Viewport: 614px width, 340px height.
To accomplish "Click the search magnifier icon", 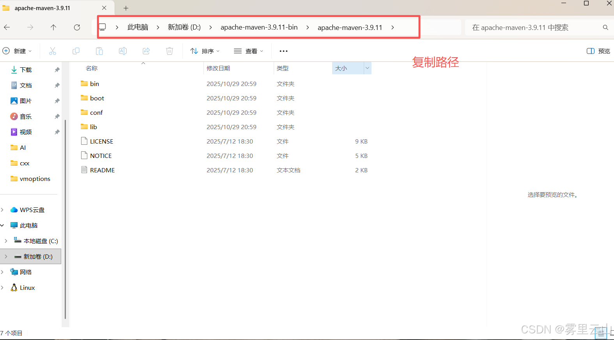I will pos(605,27).
